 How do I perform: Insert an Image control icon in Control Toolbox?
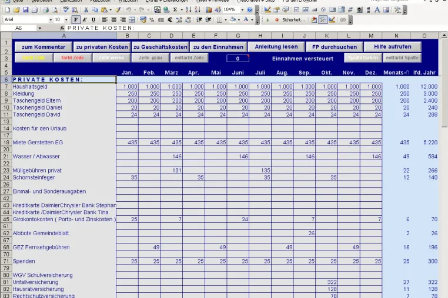(386, 10)
